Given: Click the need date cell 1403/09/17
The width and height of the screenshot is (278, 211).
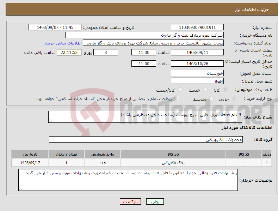Looking at the screenshot, I should pos(30,163).
